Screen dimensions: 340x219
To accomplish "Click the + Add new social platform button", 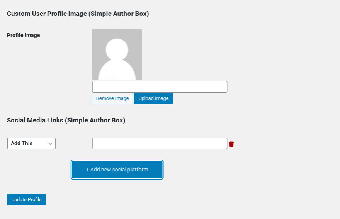I will pyautogui.click(x=117, y=170).
